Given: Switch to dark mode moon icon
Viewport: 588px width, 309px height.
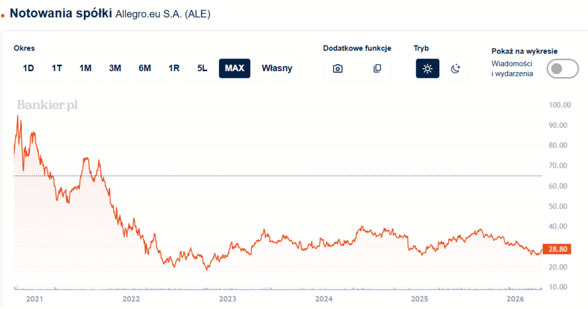Looking at the screenshot, I should 455,68.
